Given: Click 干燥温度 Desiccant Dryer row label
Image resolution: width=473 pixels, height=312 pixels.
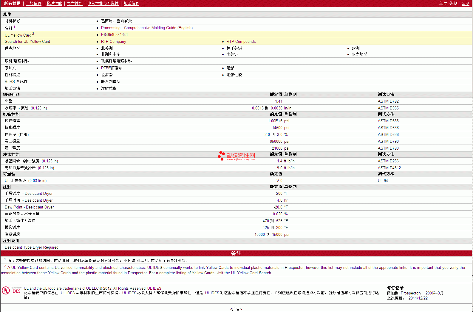Looking at the screenshot, I should click(29, 193).
